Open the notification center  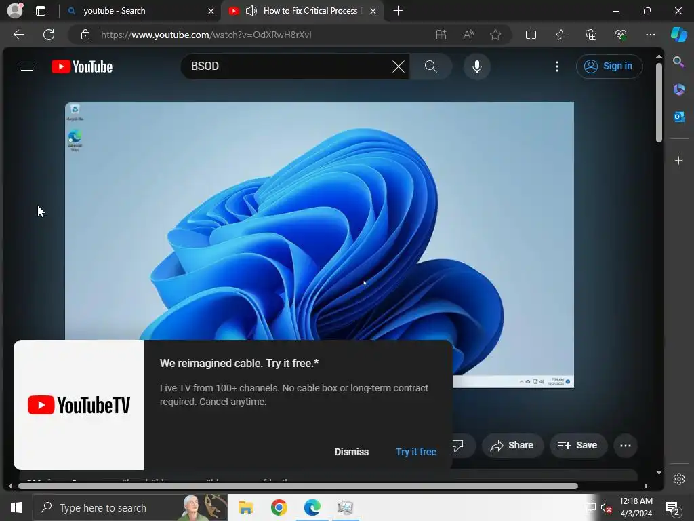click(673, 508)
